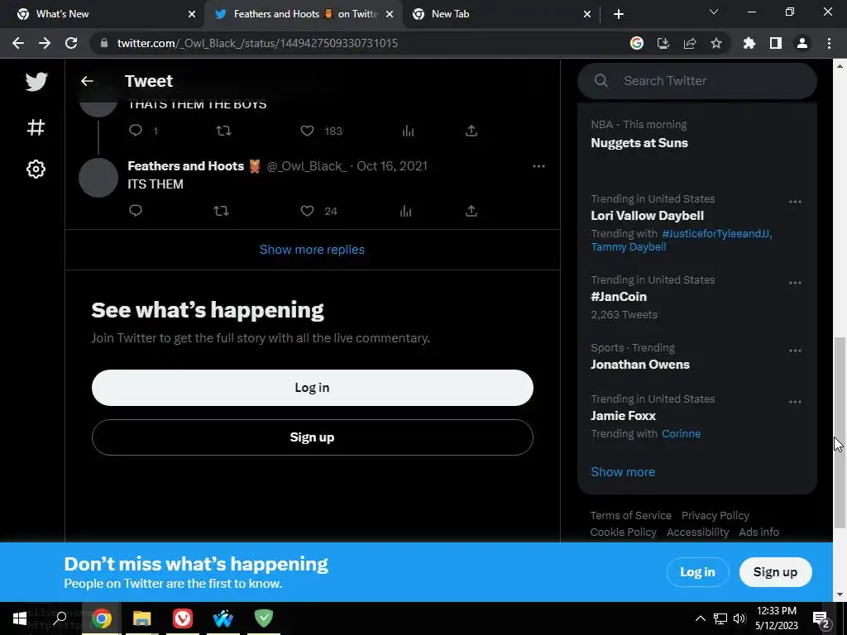The image size is (847, 635).
Task: Open File Explorer from the taskbar
Action: tap(142, 618)
